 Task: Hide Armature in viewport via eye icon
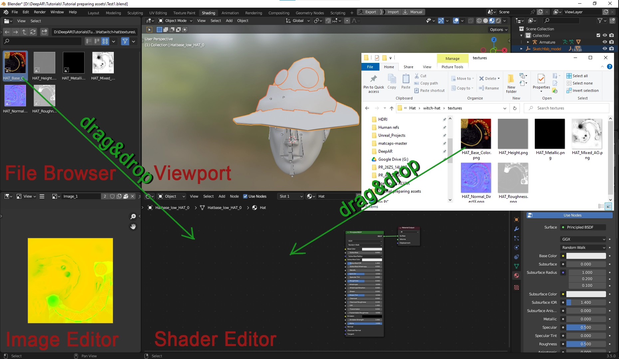point(605,42)
